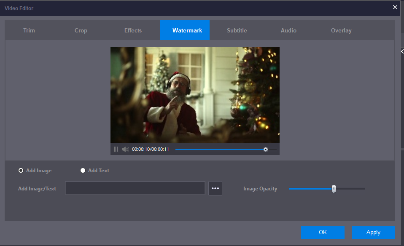The height and width of the screenshot is (246, 404).
Task: Click the left chevron on the right edge
Action: tap(402, 51)
